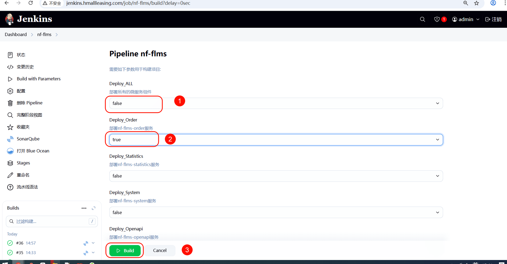Expand the admin user menu
Screen dimensions: 507x264
466,19
